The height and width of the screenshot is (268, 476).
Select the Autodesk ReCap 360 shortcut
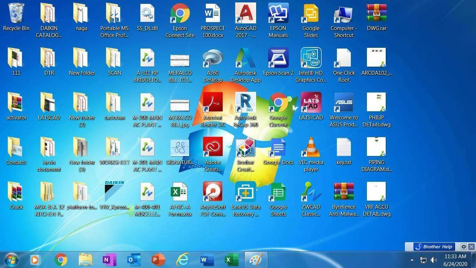(245, 110)
